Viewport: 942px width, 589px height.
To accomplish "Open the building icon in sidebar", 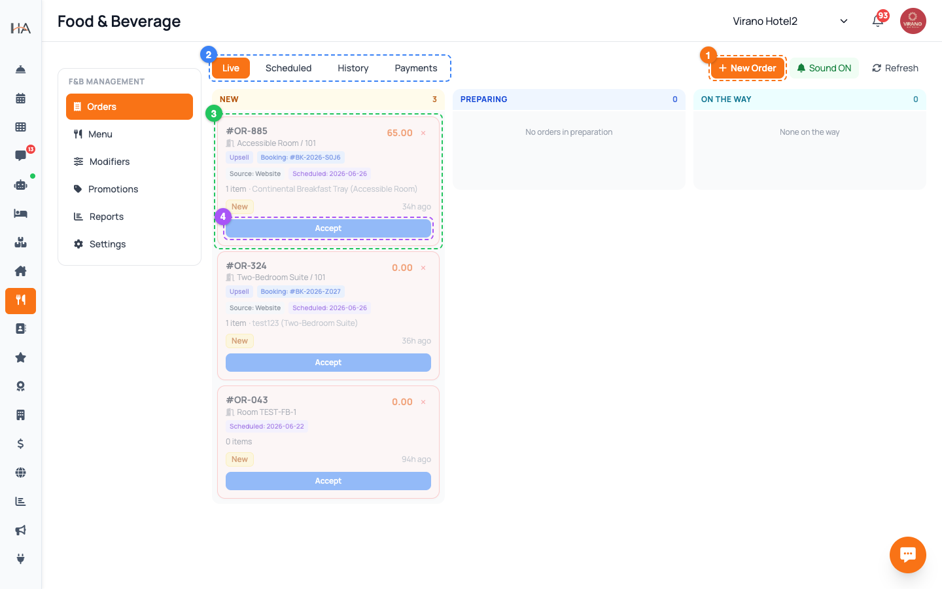I will pos(20,415).
